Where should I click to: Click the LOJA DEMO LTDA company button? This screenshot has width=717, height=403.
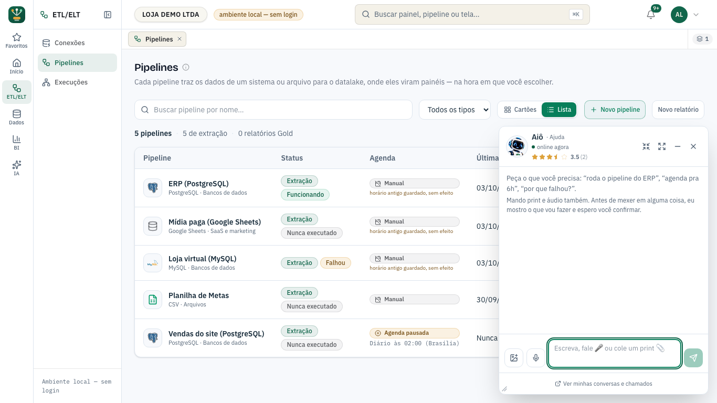click(x=171, y=15)
